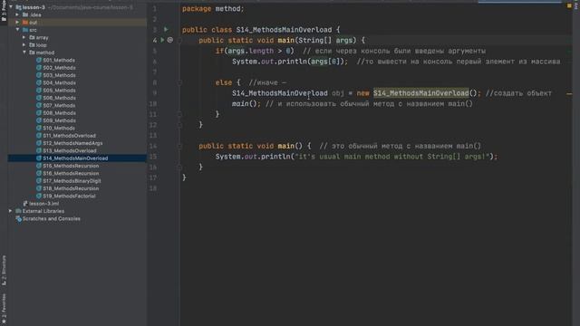The width and height of the screenshot is (580, 326).
Task: Click the main() call on line 10
Action: 244,104
